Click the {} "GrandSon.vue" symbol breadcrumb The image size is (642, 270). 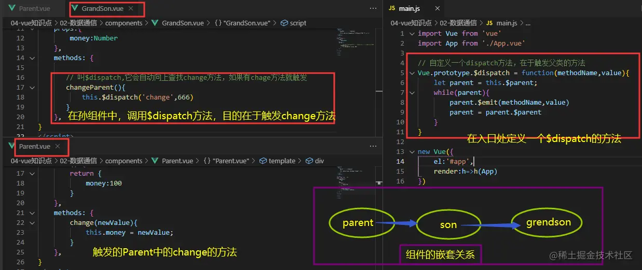[242, 23]
